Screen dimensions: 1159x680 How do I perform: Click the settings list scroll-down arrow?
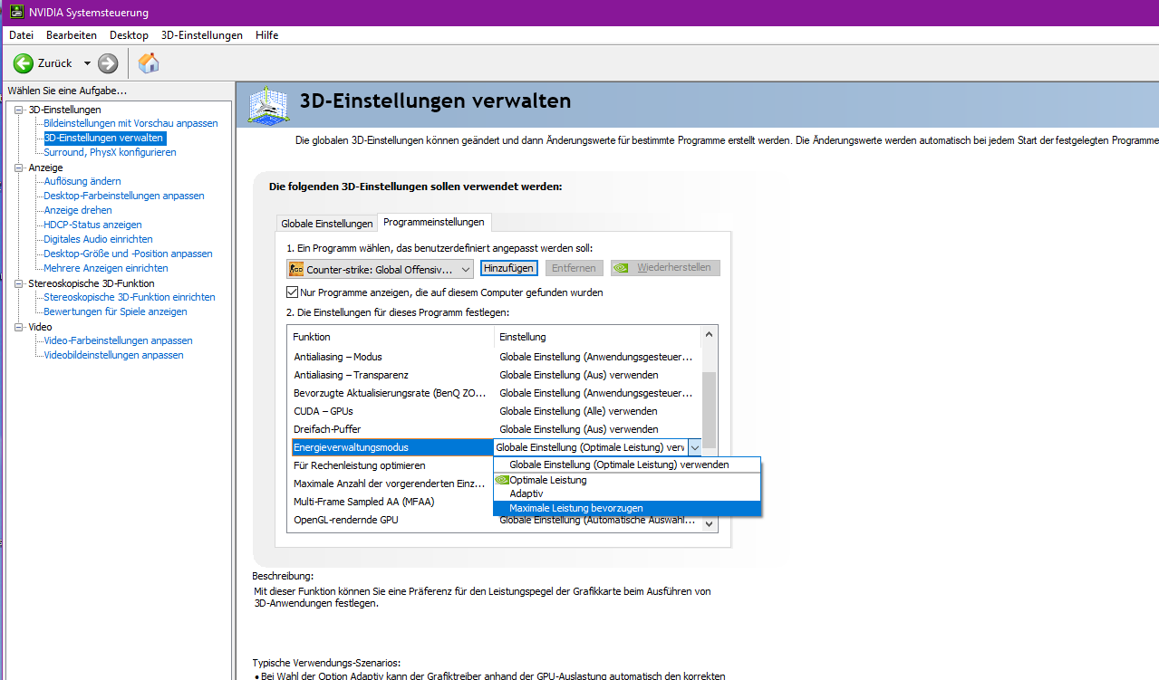710,523
